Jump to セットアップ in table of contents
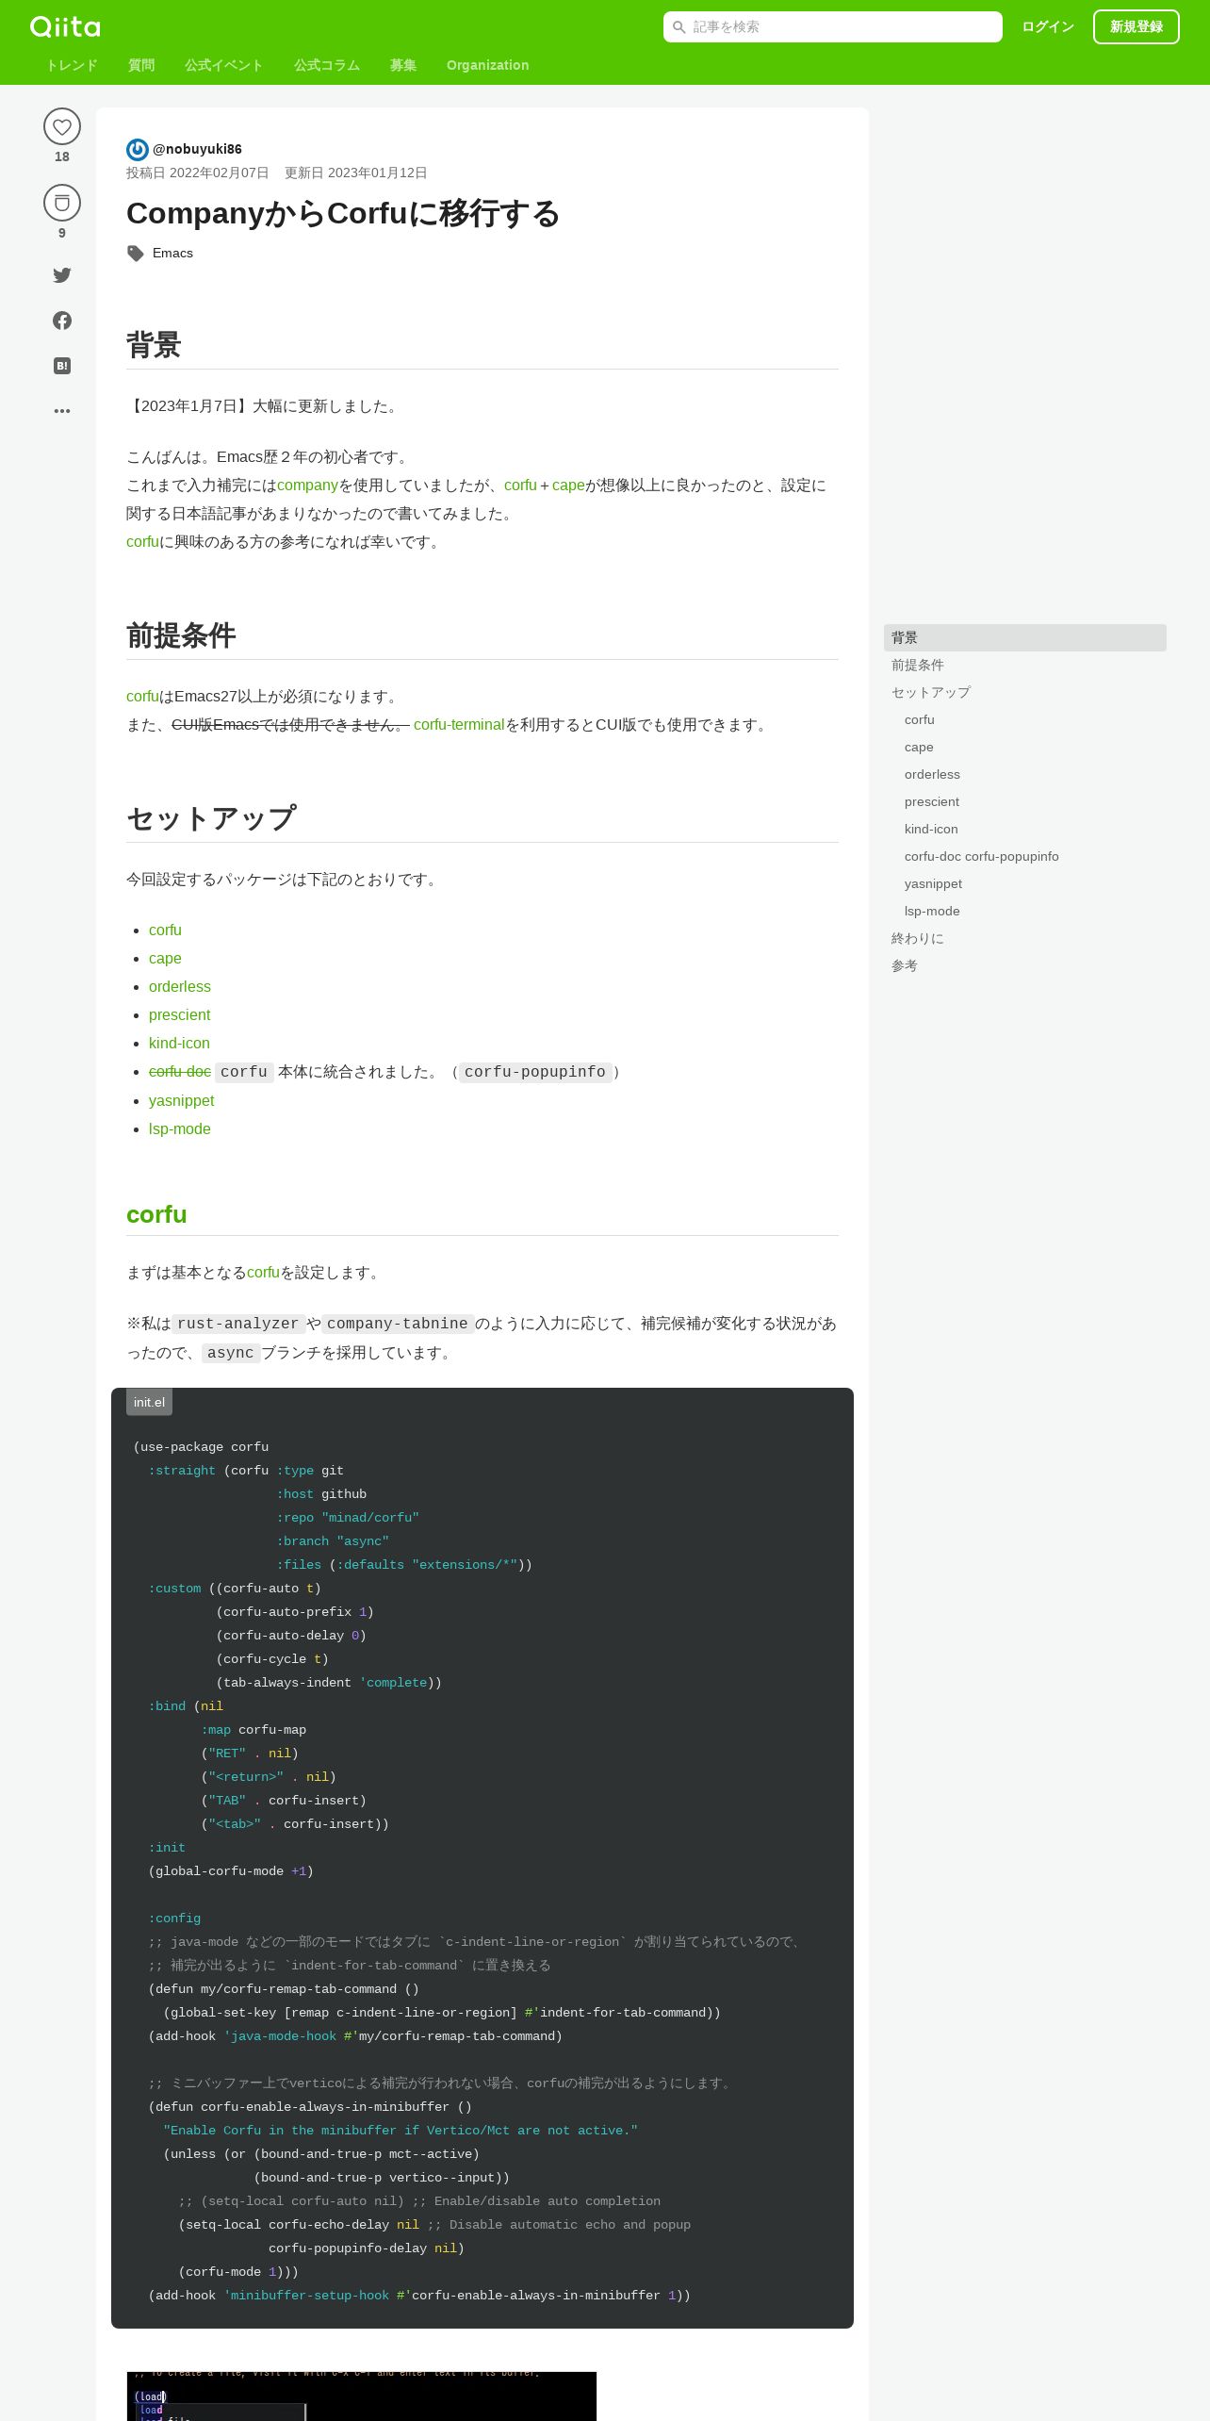The height and width of the screenshot is (2421, 1210). 1025,692
